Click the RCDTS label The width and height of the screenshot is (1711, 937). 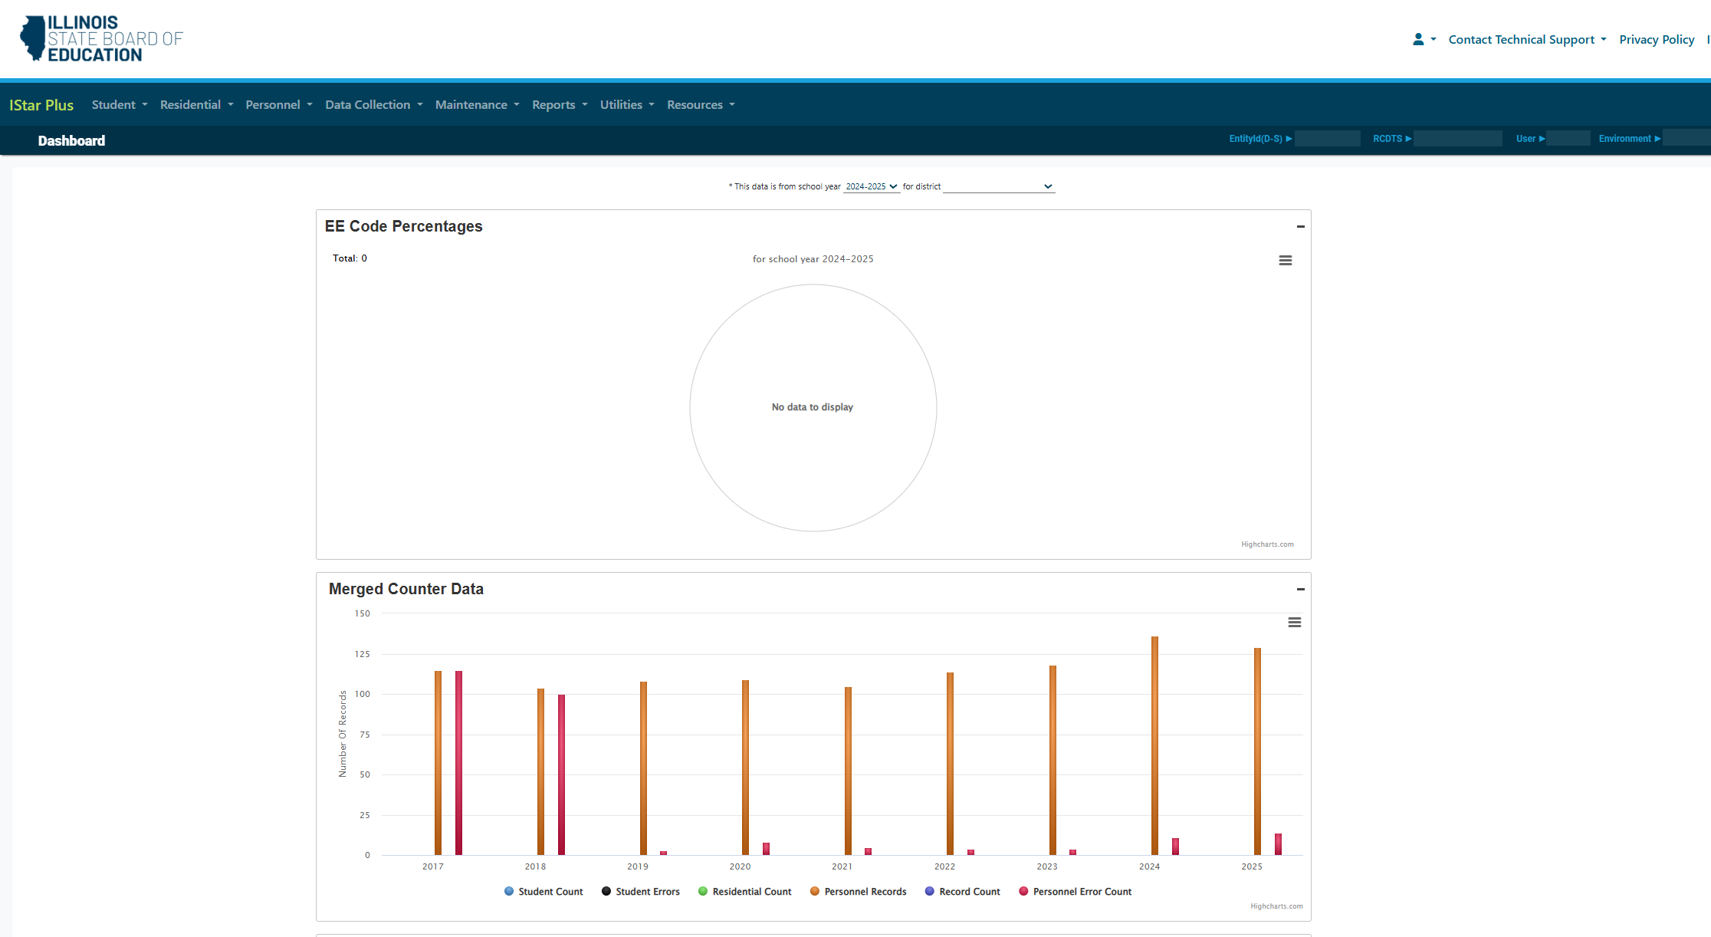[x=1388, y=139]
